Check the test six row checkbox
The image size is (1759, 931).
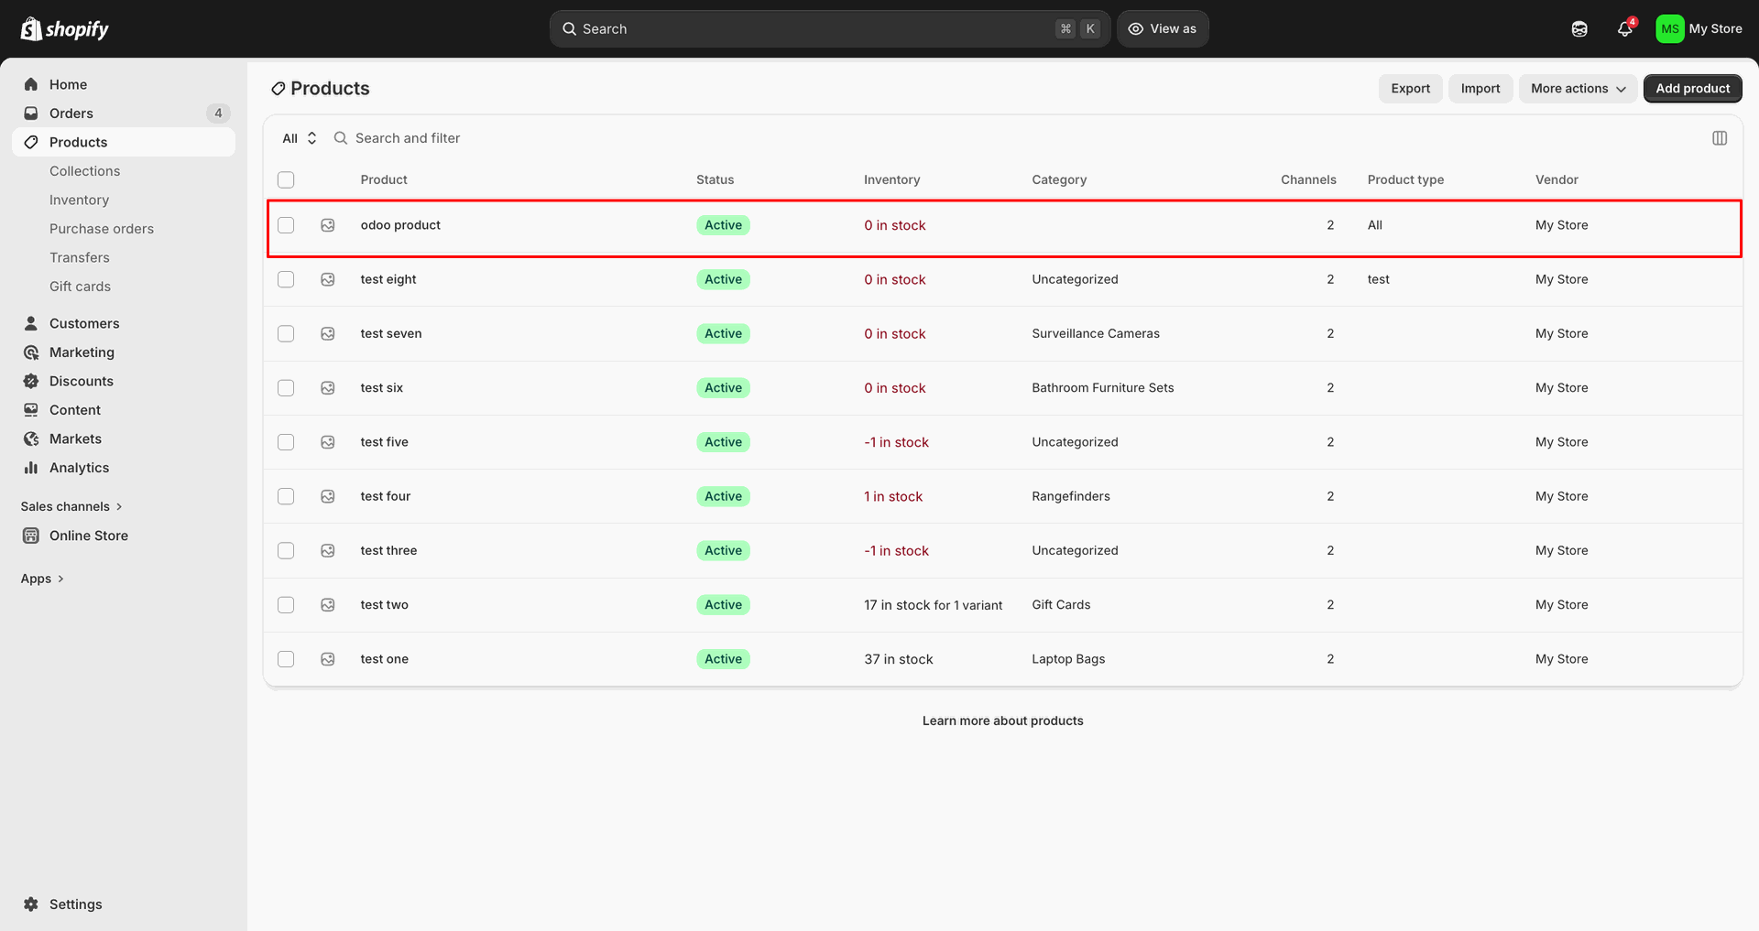click(286, 388)
